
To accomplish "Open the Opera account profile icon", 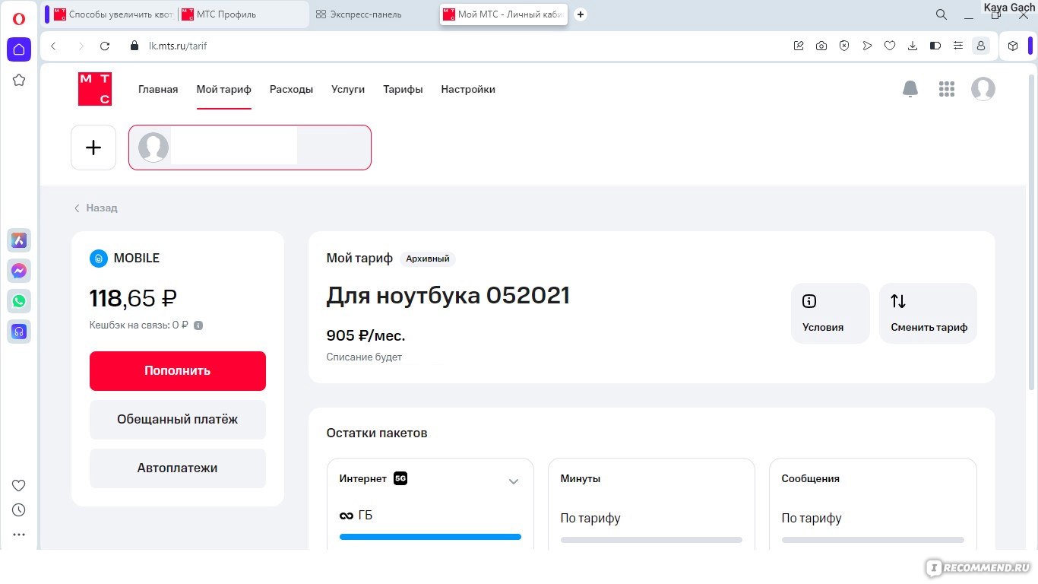I will tap(981, 46).
